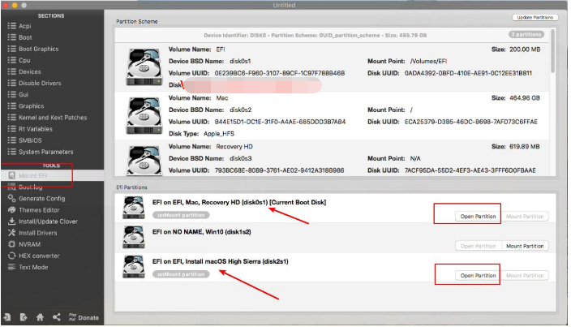
Task: Click greyed Open Partition for disk1s2
Action: (478, 246)
